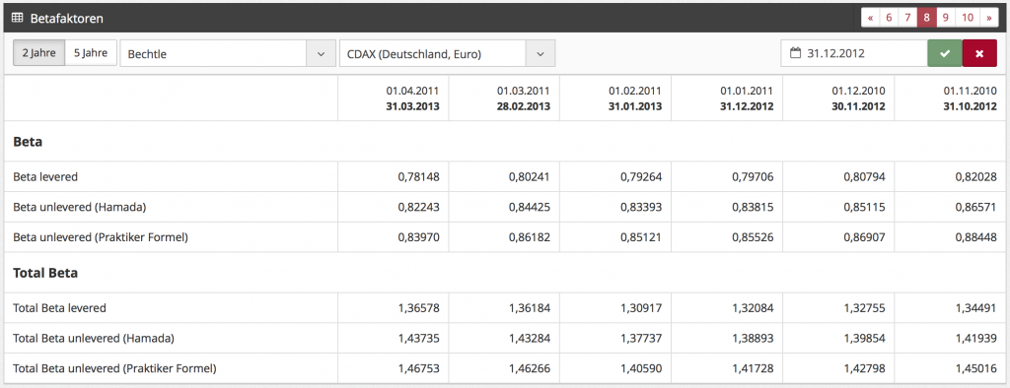1010x388 pixels.
Task: Click the calendar icon in date field
Action: coord(796,53)
